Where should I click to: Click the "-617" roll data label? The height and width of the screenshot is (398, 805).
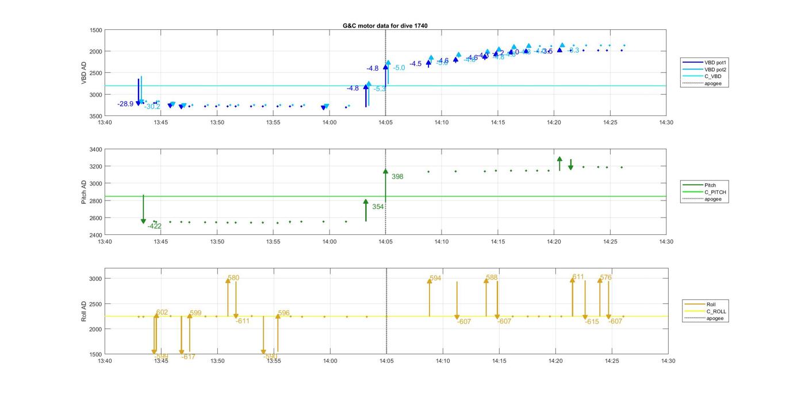pos(188,357)
